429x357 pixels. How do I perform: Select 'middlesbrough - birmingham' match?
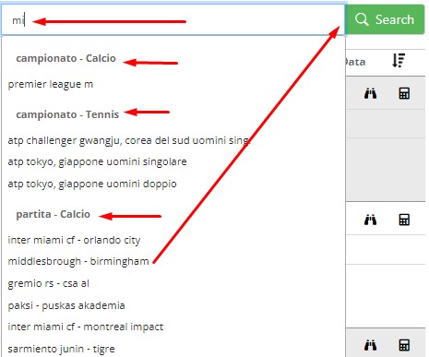78,261
